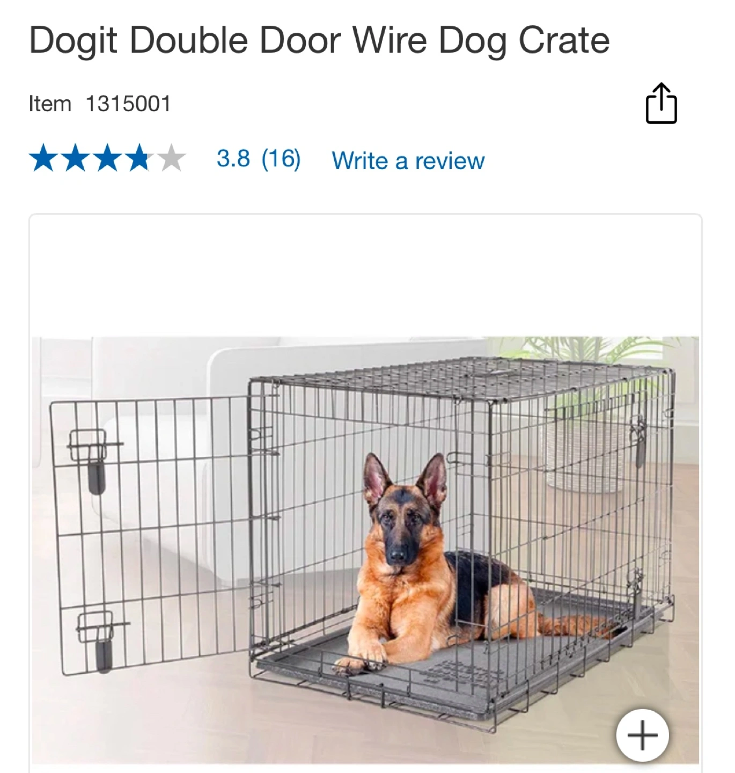This screenshot has width=735, height=773.
Task: Select the Dogit Double Door Wire Dog Crate title
Action: point(319,41)
